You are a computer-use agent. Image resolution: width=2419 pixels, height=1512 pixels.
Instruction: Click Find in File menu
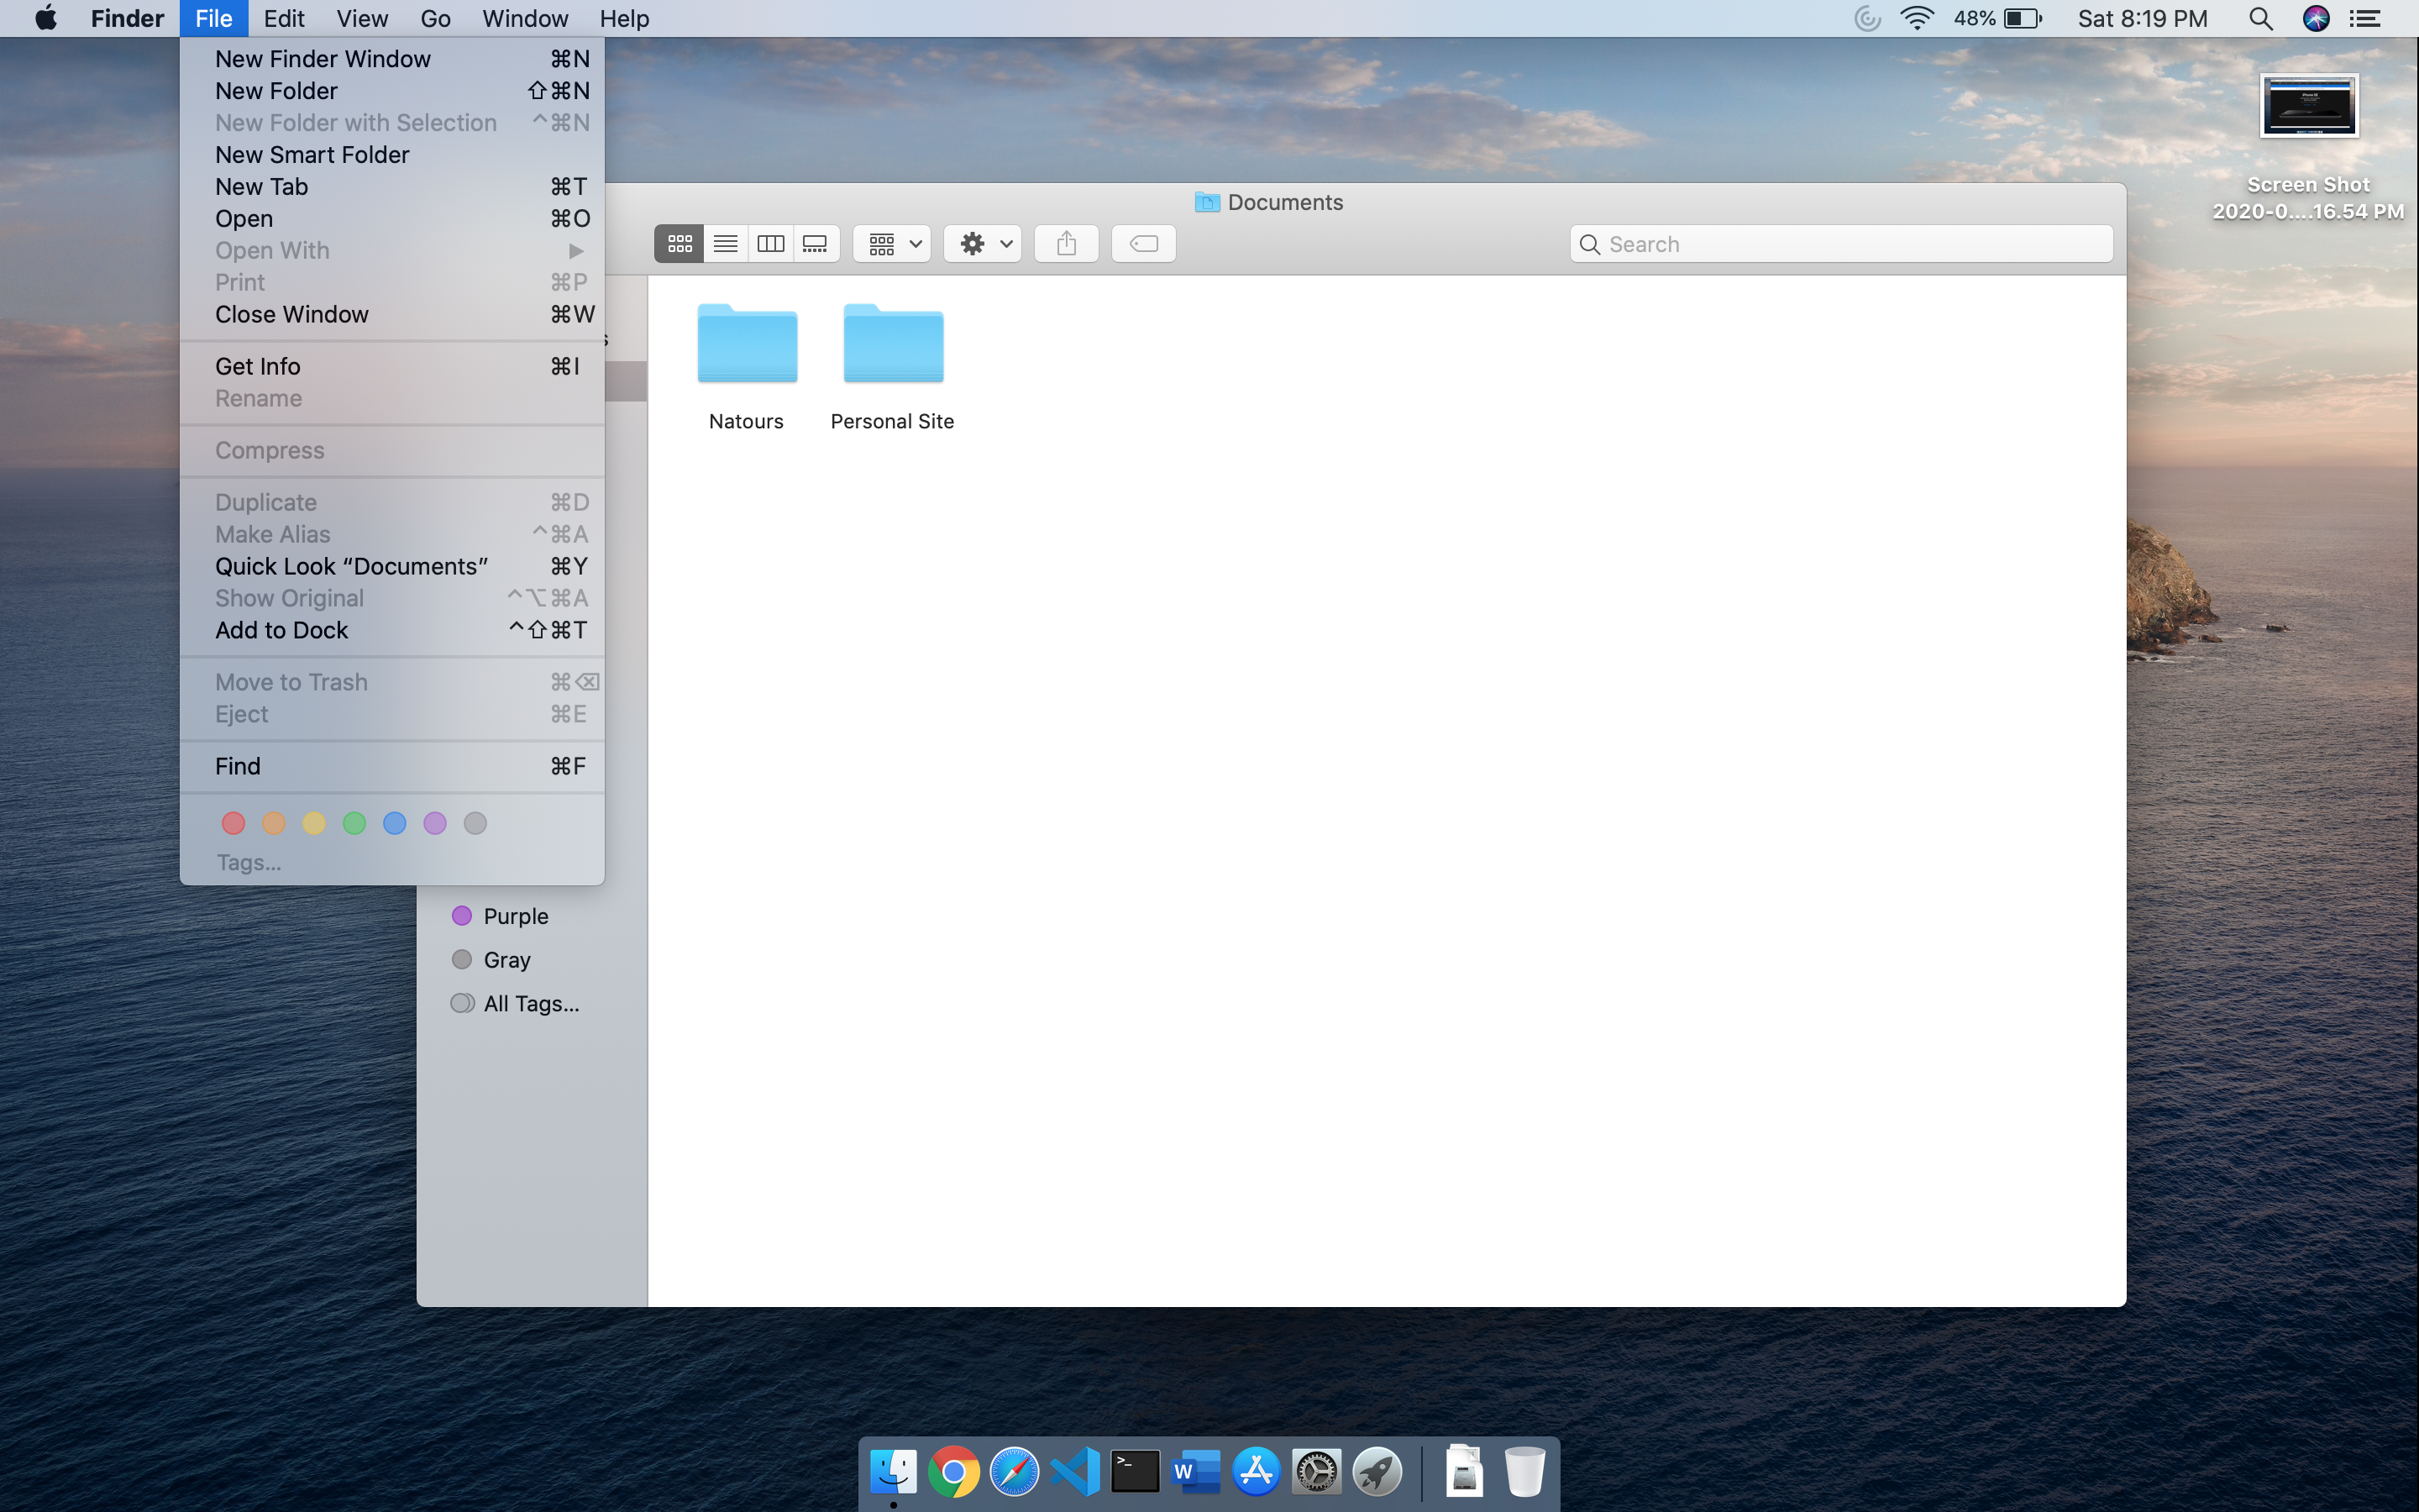237,764
